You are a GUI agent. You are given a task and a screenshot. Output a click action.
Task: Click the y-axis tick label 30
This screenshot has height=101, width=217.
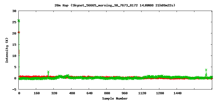(14, 11)
